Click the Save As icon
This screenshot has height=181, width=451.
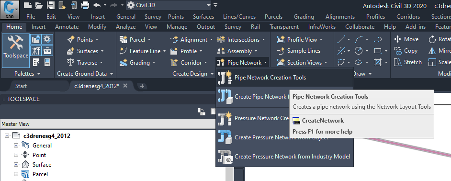click(x=62, y=5)
